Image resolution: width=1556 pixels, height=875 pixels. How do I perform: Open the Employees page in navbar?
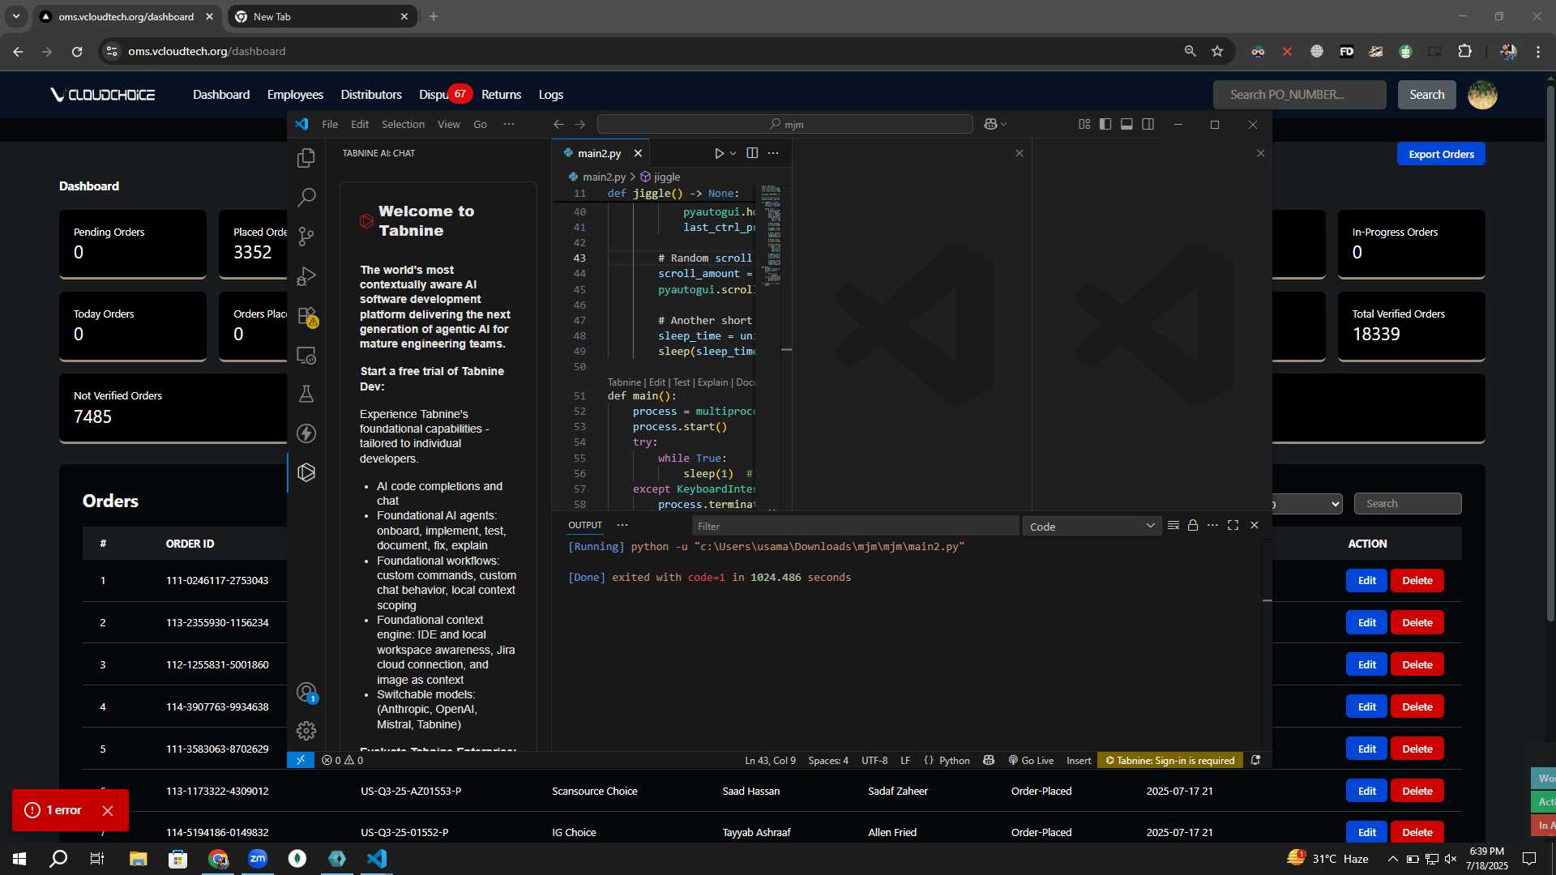[295, 95]
